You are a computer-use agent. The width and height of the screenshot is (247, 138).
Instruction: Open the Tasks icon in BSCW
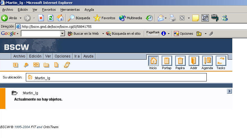221,61
